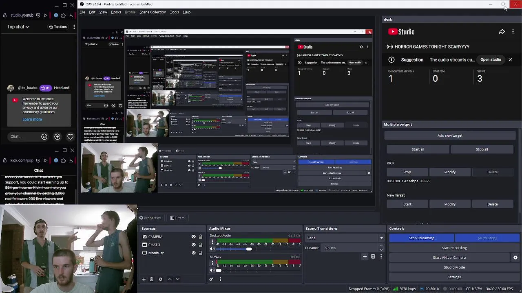522x293 pixels.
Task: Open YouTube Studio three-dot menu in dock
Action: (513, 32)
